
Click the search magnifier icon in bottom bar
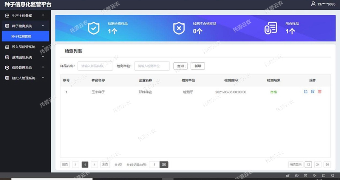(332, 176)
